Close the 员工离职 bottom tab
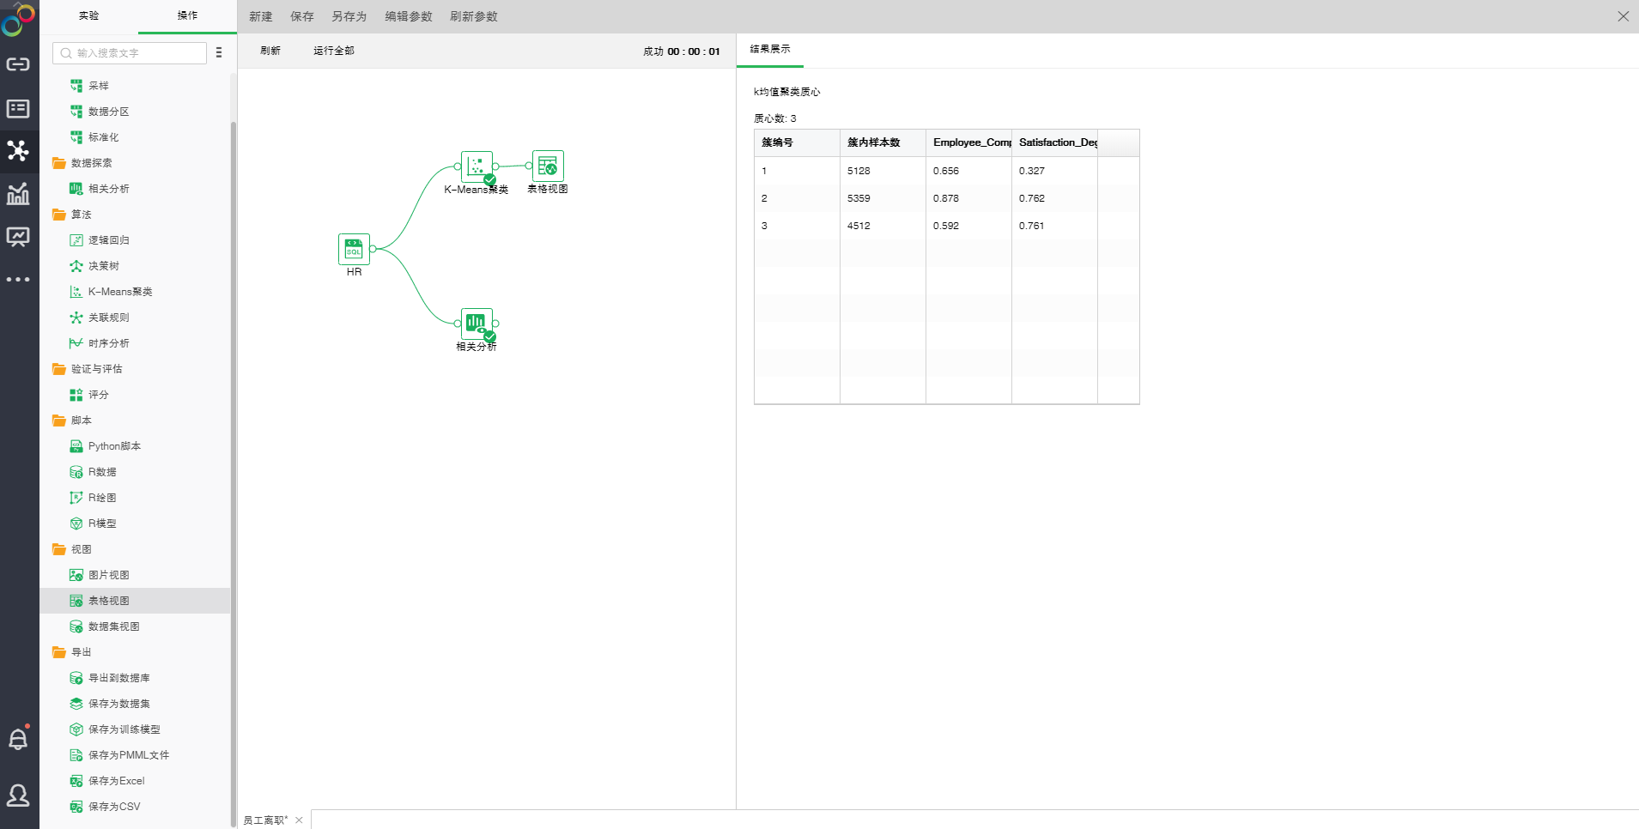This screenshot has width=1639, height=829. pos(299,820)
